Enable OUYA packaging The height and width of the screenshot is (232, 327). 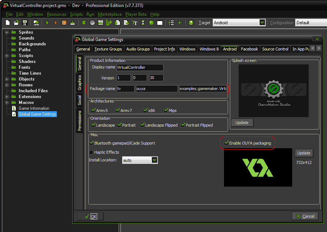pos(227,143)
